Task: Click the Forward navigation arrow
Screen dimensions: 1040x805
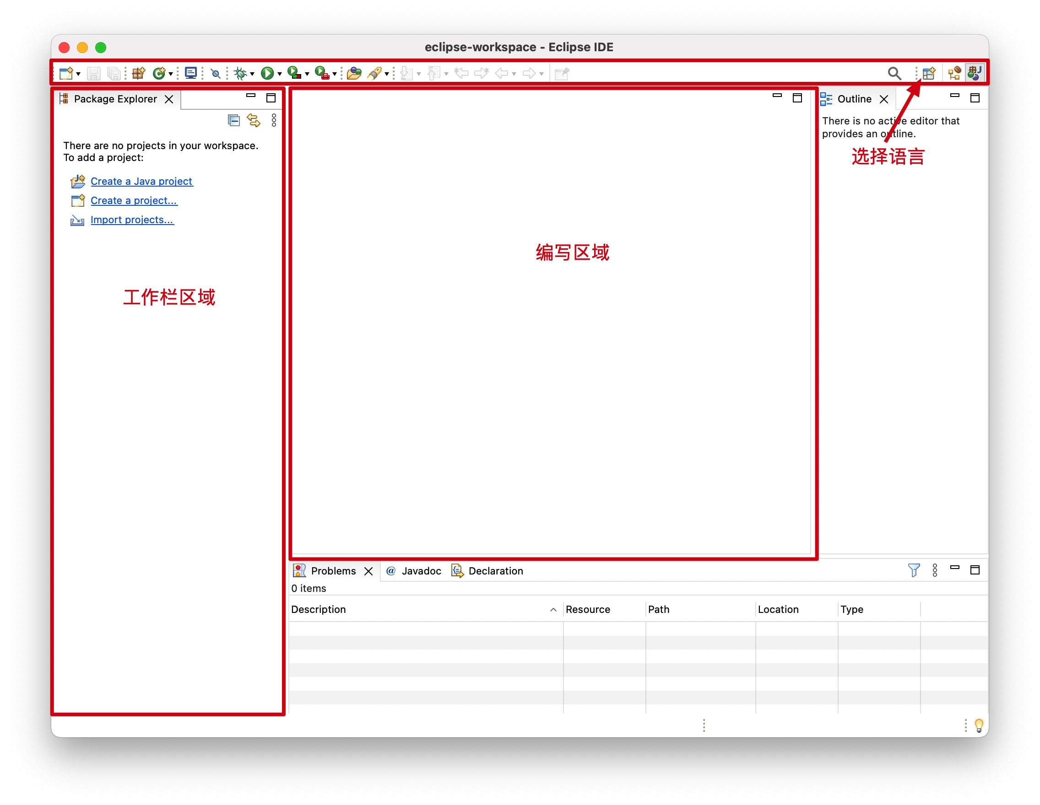Action: (x=529, y=73)
